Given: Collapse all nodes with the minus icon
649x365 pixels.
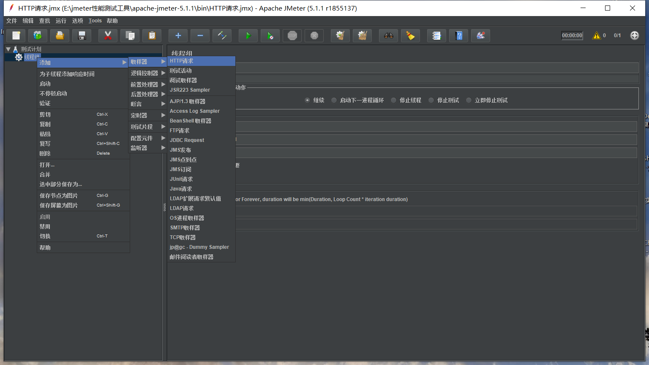Looking at the screenshot, I should pos(200,35).
